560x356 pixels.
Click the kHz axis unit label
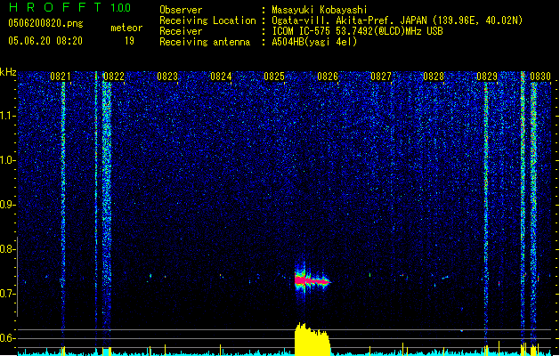tap(8, 72)
